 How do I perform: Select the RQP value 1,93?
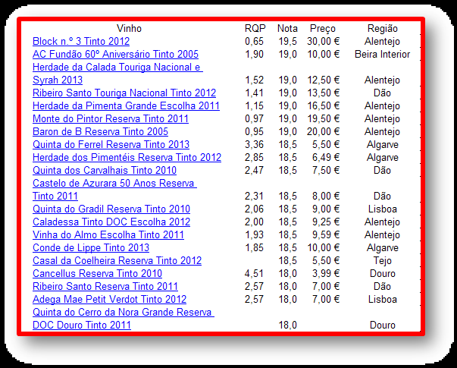coord(254,235)
